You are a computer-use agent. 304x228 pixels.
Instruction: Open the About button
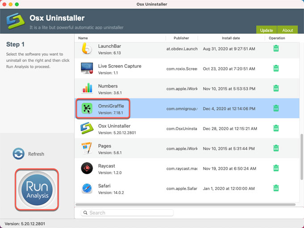(x=287, y=30)
